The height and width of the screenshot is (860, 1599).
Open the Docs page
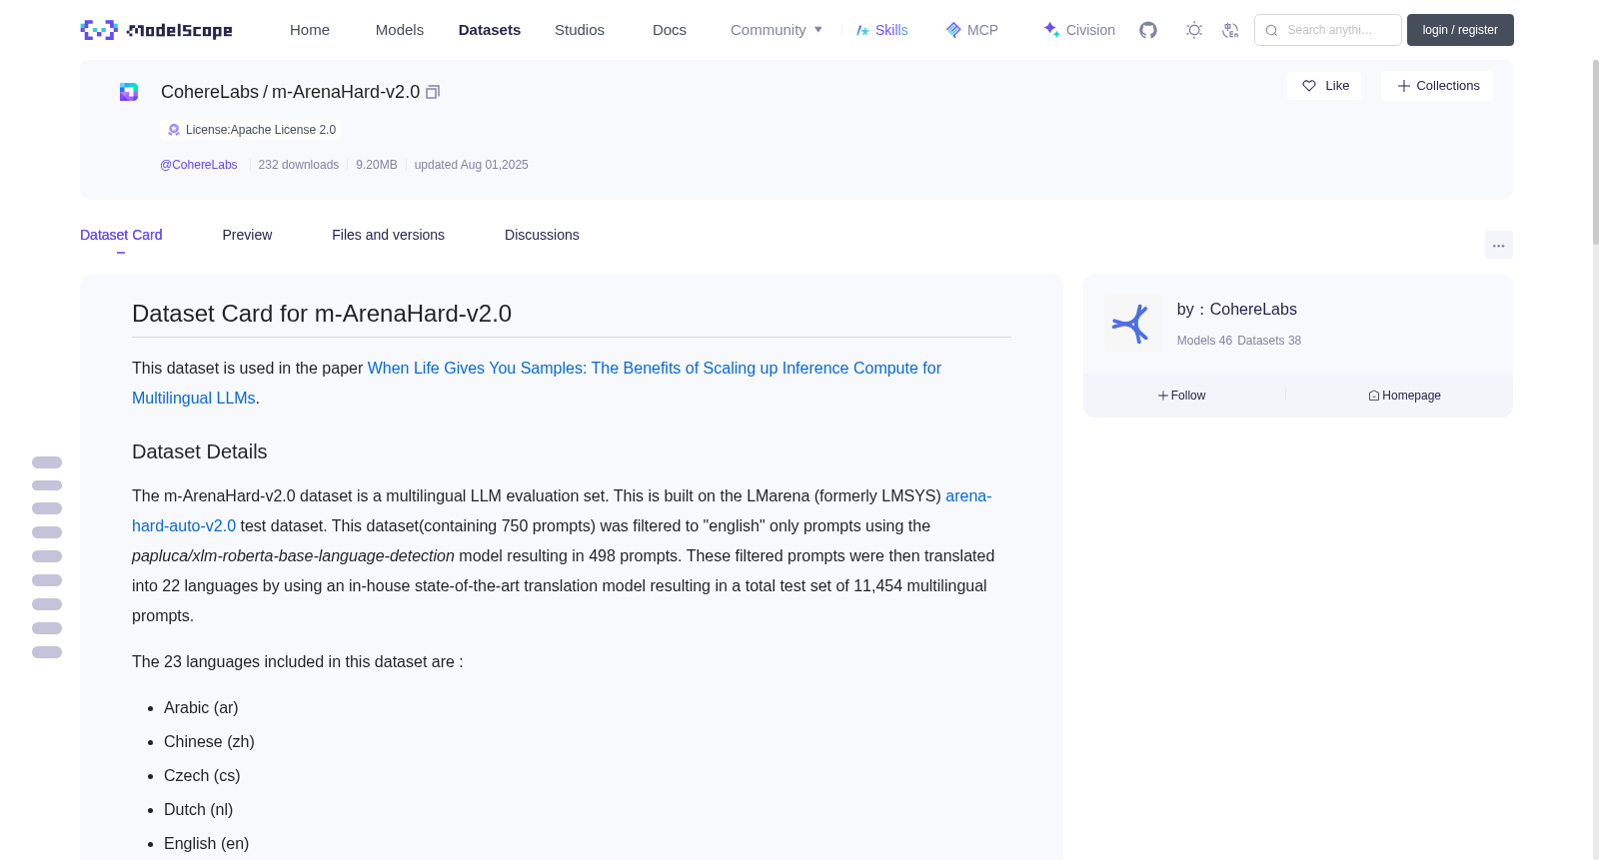[670, 30]
